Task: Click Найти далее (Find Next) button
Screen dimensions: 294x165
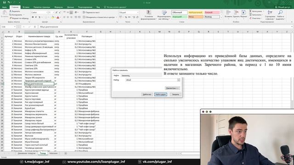Action: [x=161, y=94]
